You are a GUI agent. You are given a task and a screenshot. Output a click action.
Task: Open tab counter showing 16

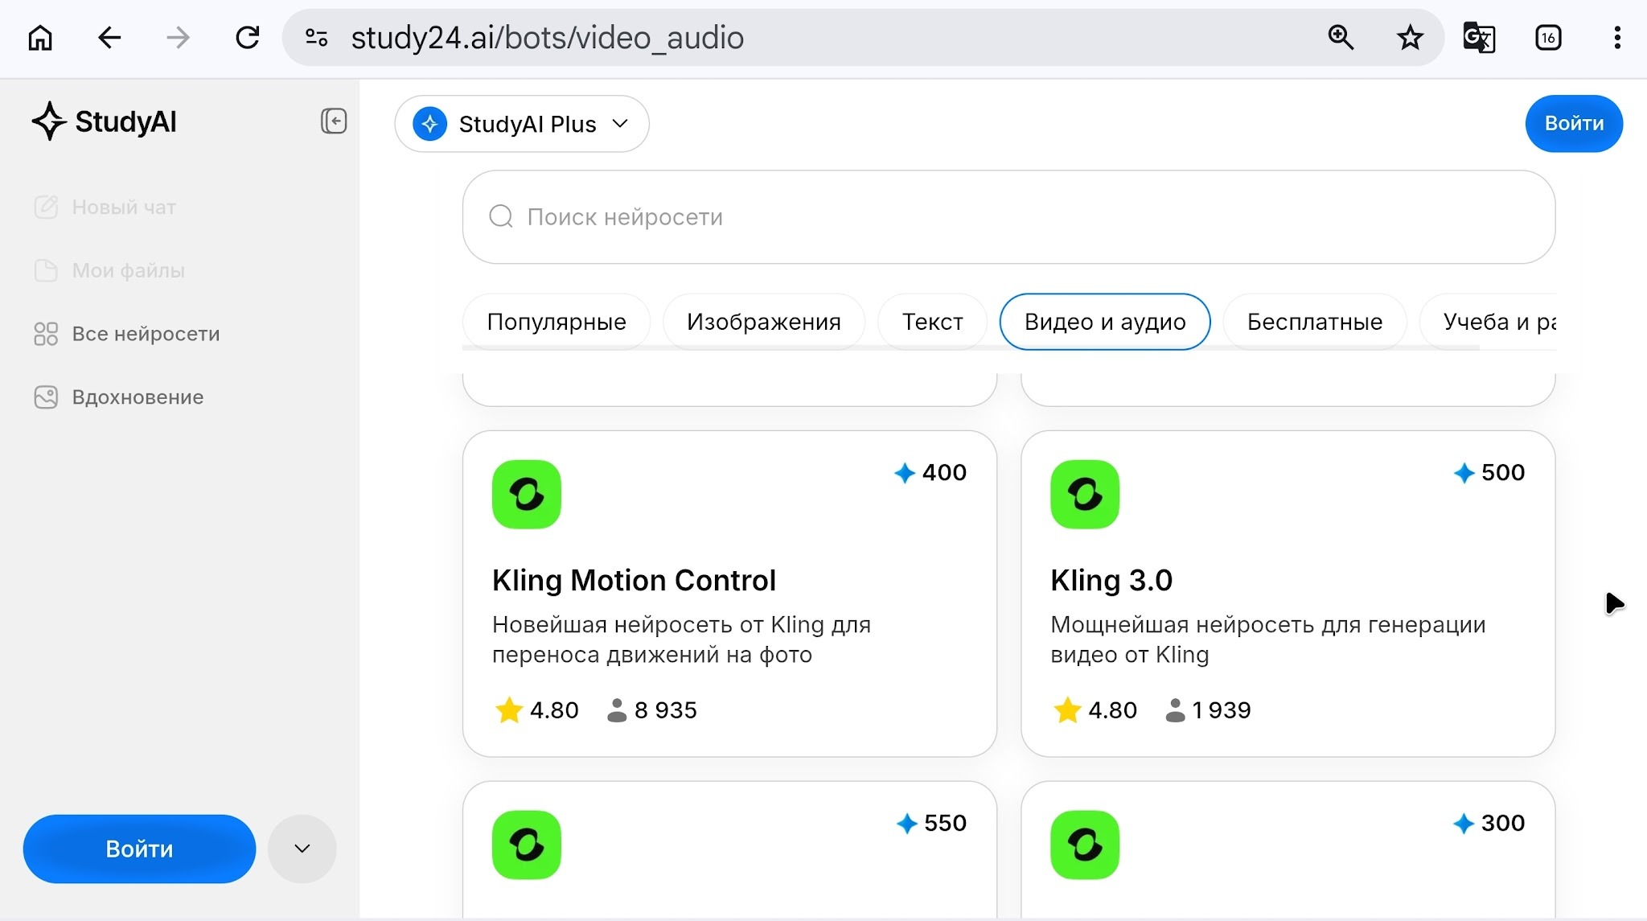(1548, 38)
